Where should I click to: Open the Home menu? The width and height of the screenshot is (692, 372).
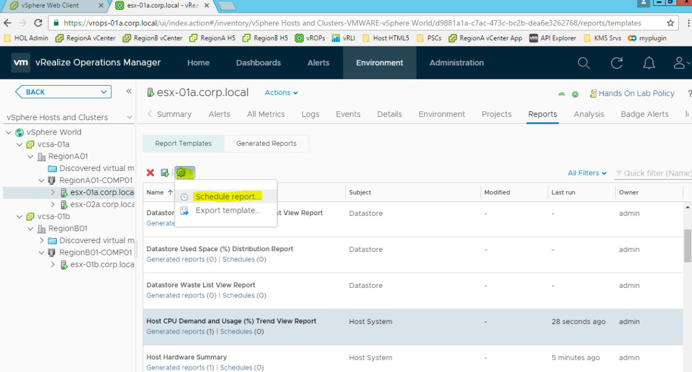tap(198, 63)
